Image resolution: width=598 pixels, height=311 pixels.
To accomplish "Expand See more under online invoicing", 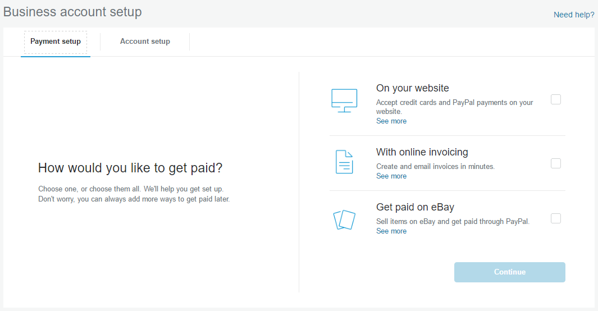I will click(391, 176).
